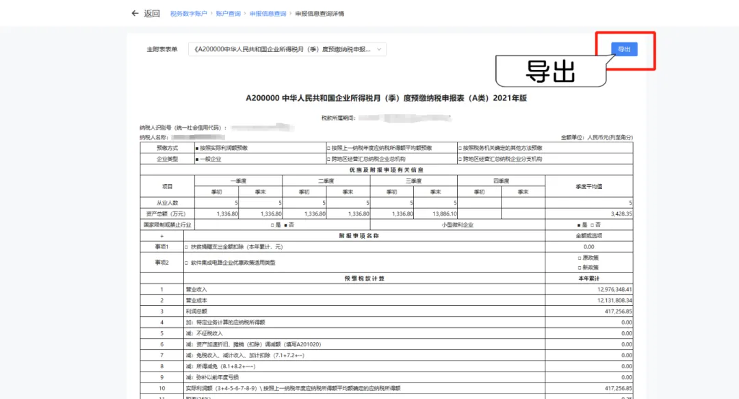Check 按照实际利润额预缴 option
This screenshot has height=399, width=739.
click(197, 148)
